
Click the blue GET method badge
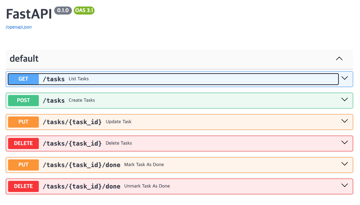tap(23, 79)
